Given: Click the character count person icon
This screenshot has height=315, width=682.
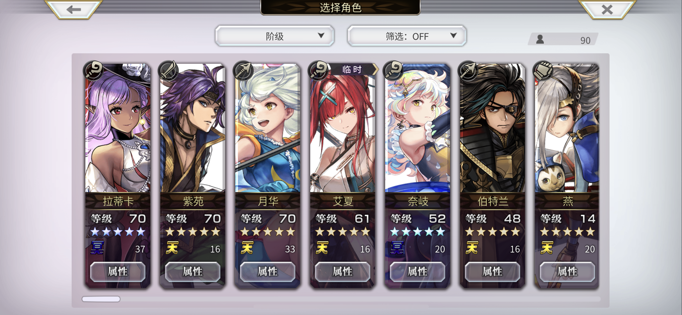Looking at the screenshot, I should coord(540,40).
